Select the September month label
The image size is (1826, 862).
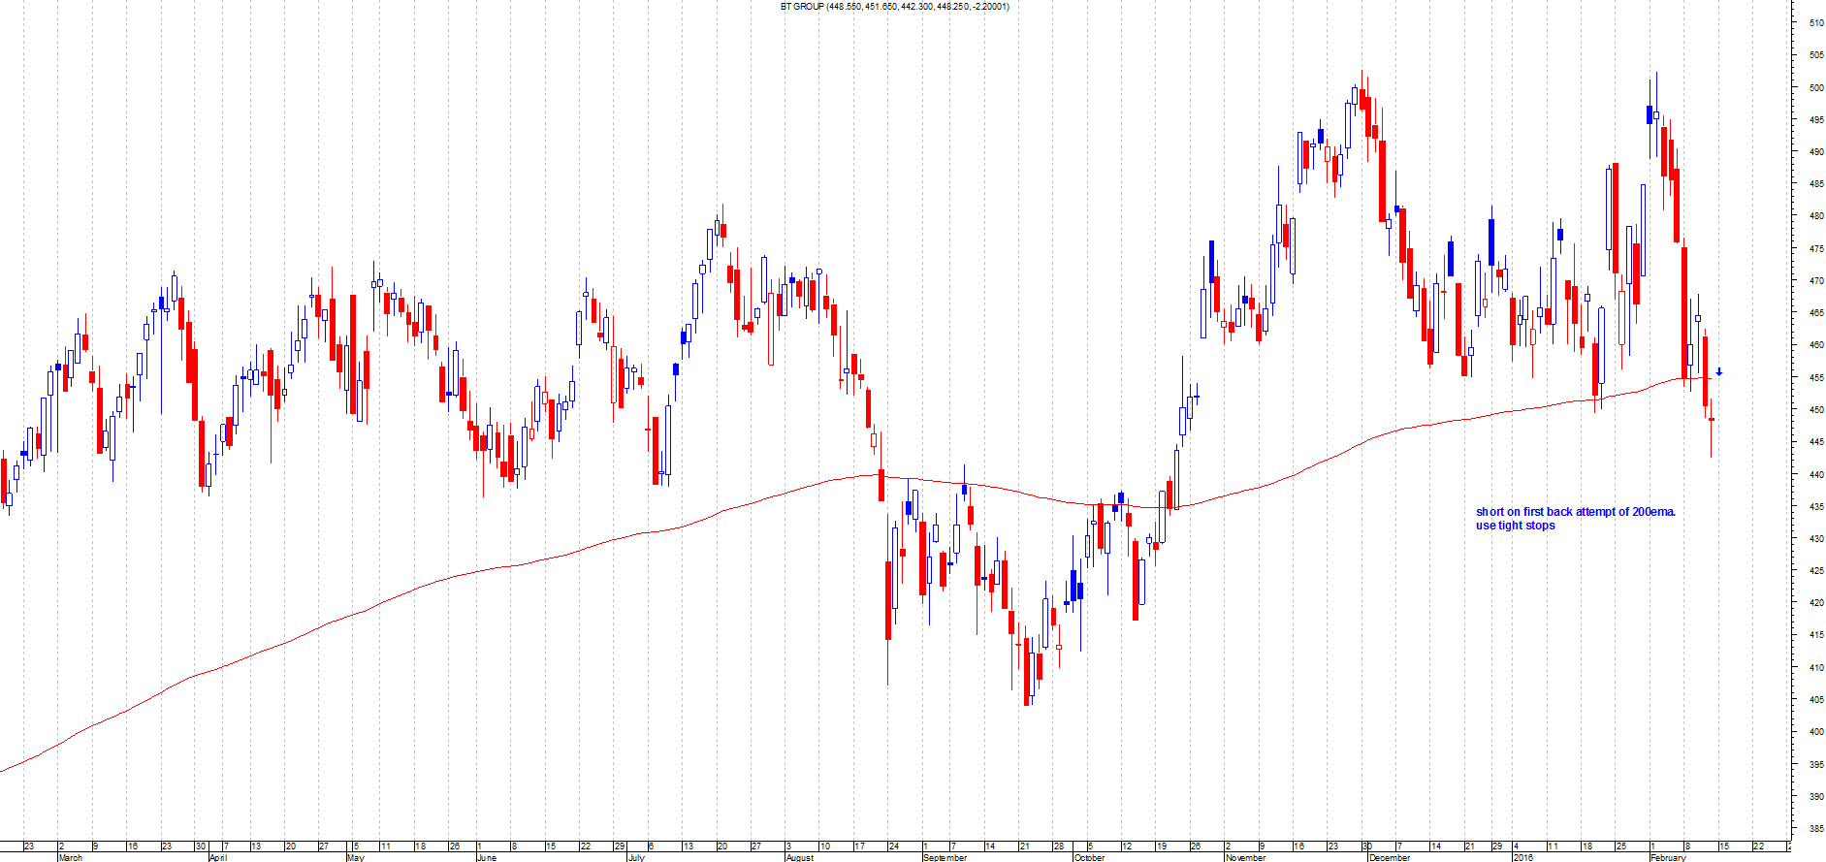pos(945,857)
